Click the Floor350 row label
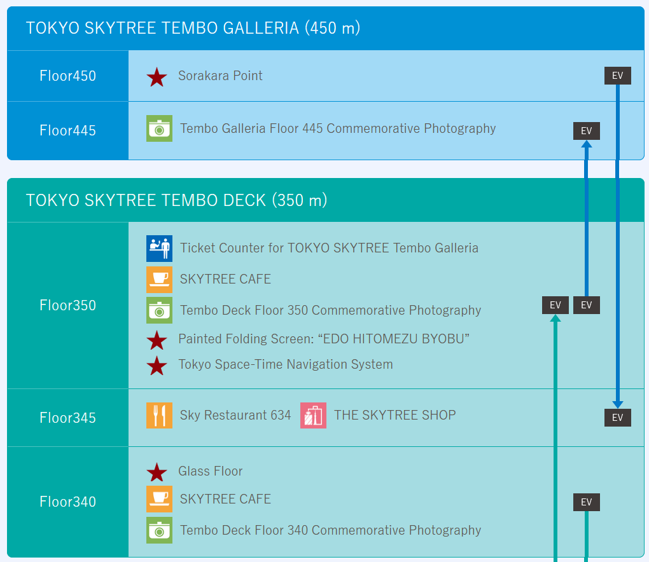 click(68, 306)
